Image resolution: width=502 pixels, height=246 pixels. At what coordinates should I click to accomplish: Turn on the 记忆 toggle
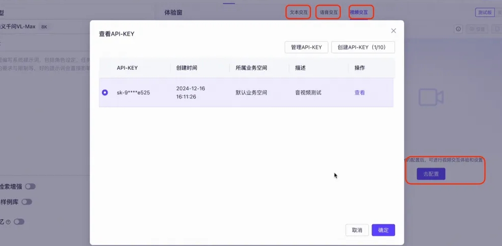pos(19,222)
